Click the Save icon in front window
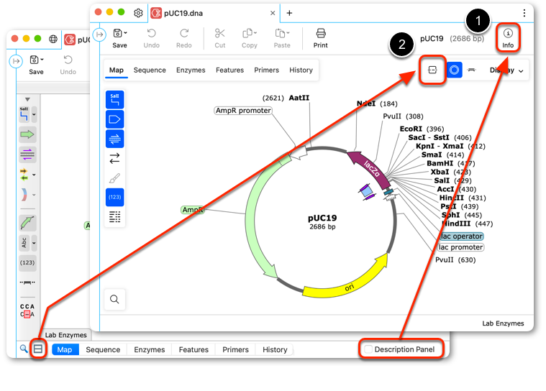Image resolution: width=546 pixels, height=391 pixels. tap(117, 33)
